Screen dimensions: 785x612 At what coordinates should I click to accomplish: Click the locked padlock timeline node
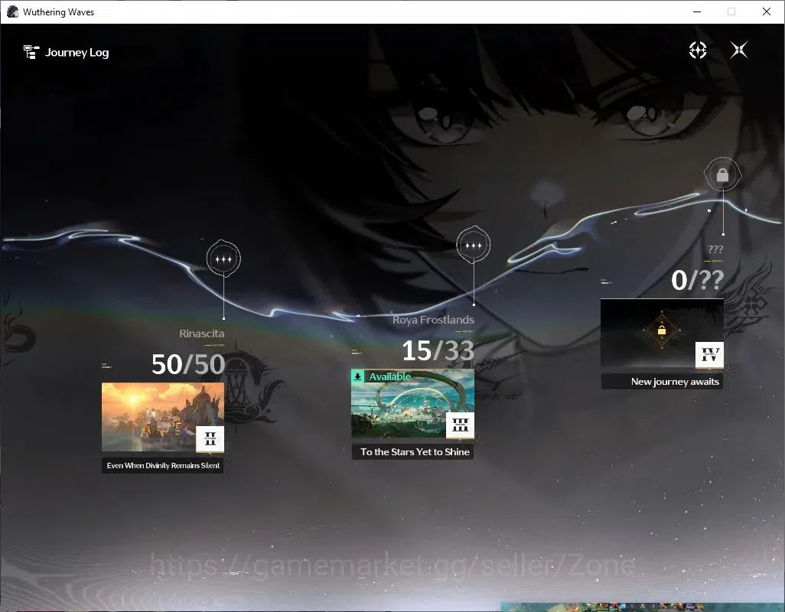722,174
